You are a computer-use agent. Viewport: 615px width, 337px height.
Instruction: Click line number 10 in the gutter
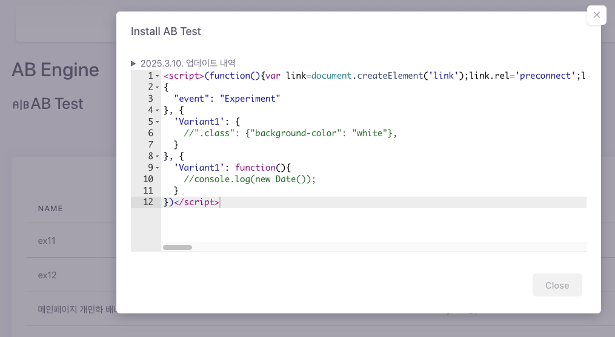tap(148, 179)
